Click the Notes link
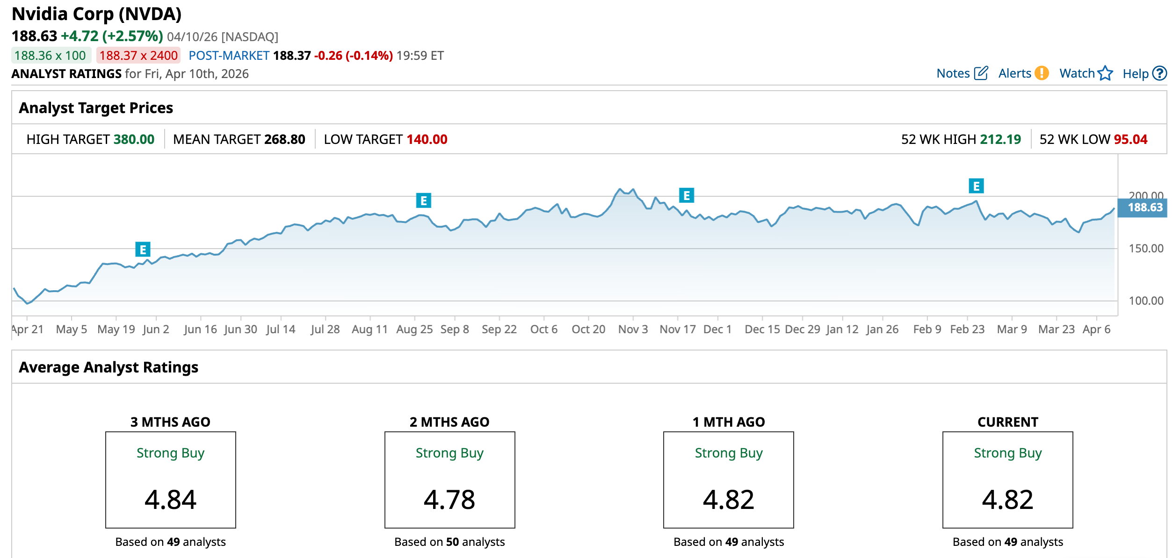Image resolution: width=1173 pixels, height=558 pixels. coord(953,73)
